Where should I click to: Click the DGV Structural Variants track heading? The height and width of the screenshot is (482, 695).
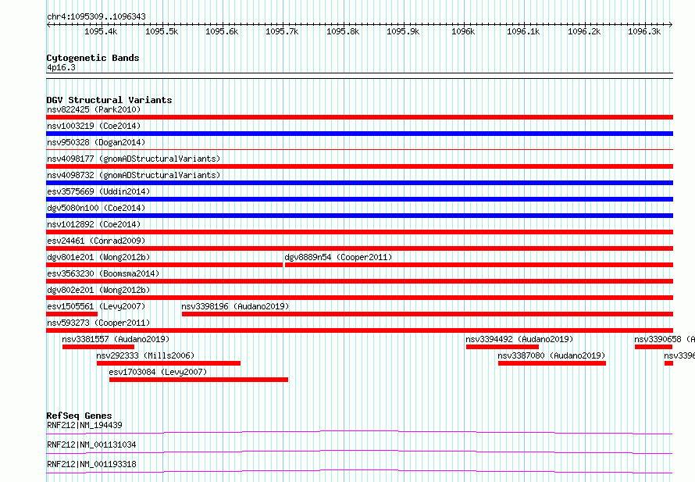point(109,100)
